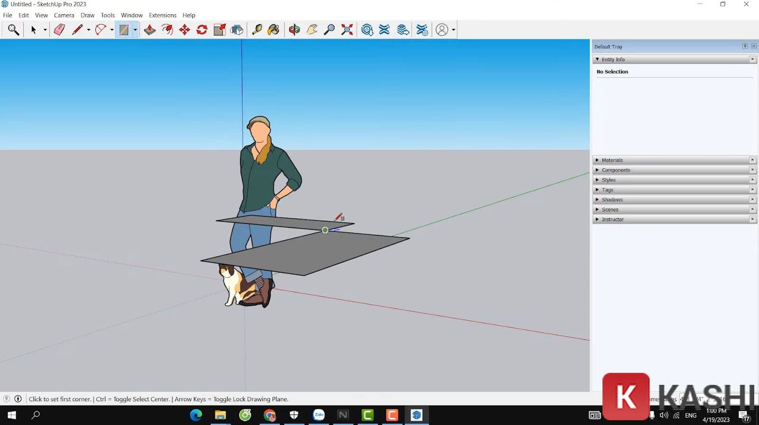Viewport: 759px width, 425px height.
Task: Choose the Move tool
Action: pyautogui.click(x=185, y=30)
